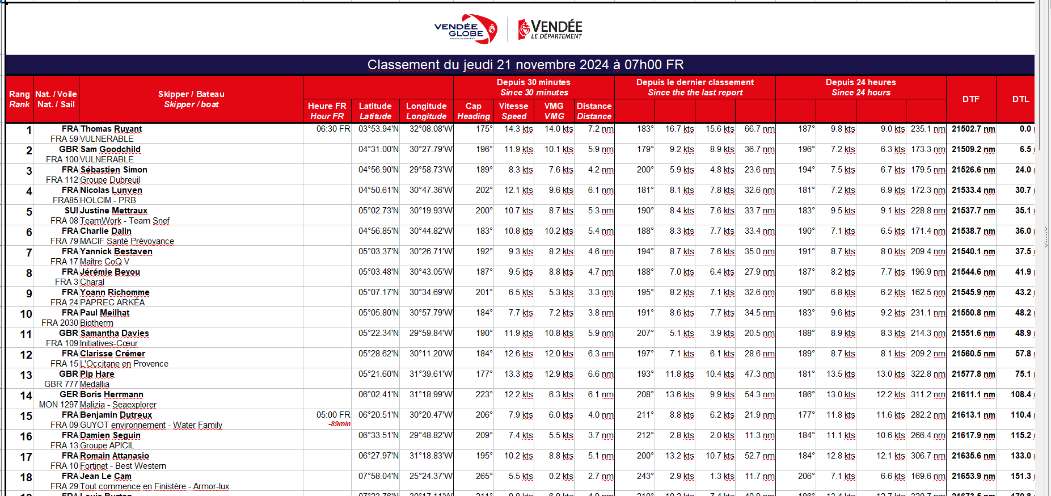Image resolution: width=1051 pixels, height=496 pixels.
Task: Select the Depuis 30 minutes header
Action: 533,87
